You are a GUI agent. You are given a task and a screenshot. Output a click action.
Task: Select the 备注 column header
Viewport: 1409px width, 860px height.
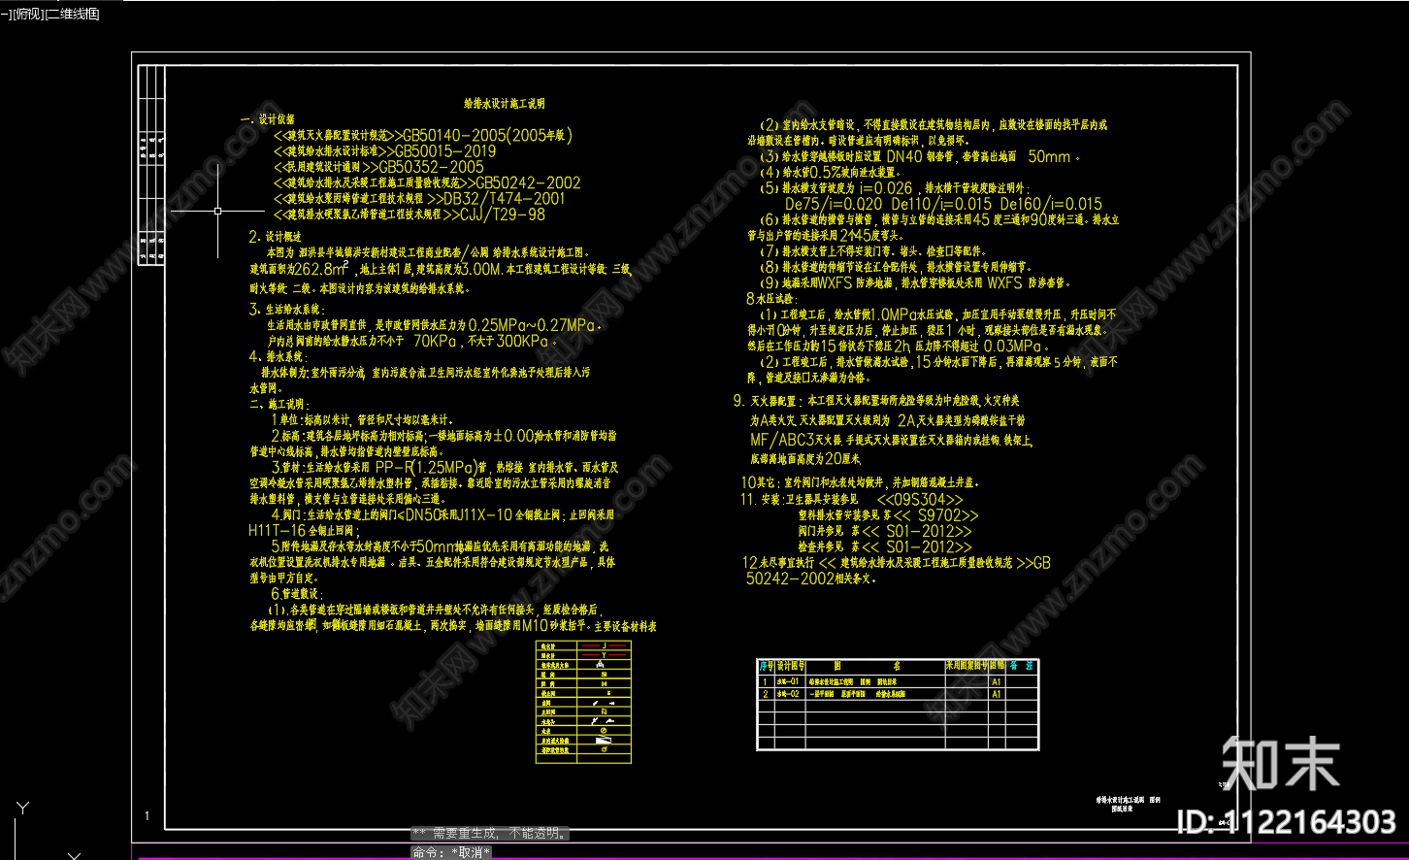[1022, 667]
